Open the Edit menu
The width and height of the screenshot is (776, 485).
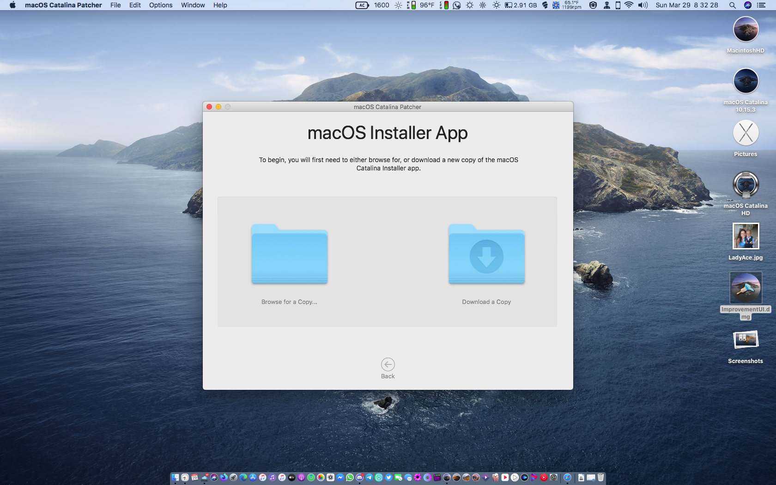click(135, 5)
